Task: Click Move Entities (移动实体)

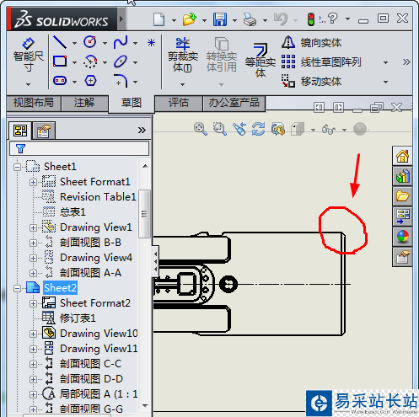Action: 311,82
